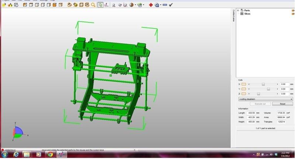Click the volume speaker tray icon
The image size is (295, 159).
(271, 155)
